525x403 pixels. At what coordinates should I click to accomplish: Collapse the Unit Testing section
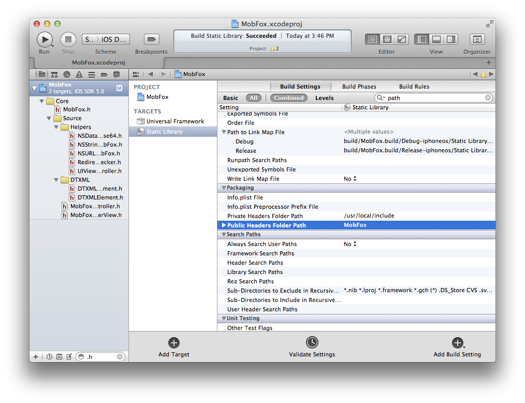224,318
